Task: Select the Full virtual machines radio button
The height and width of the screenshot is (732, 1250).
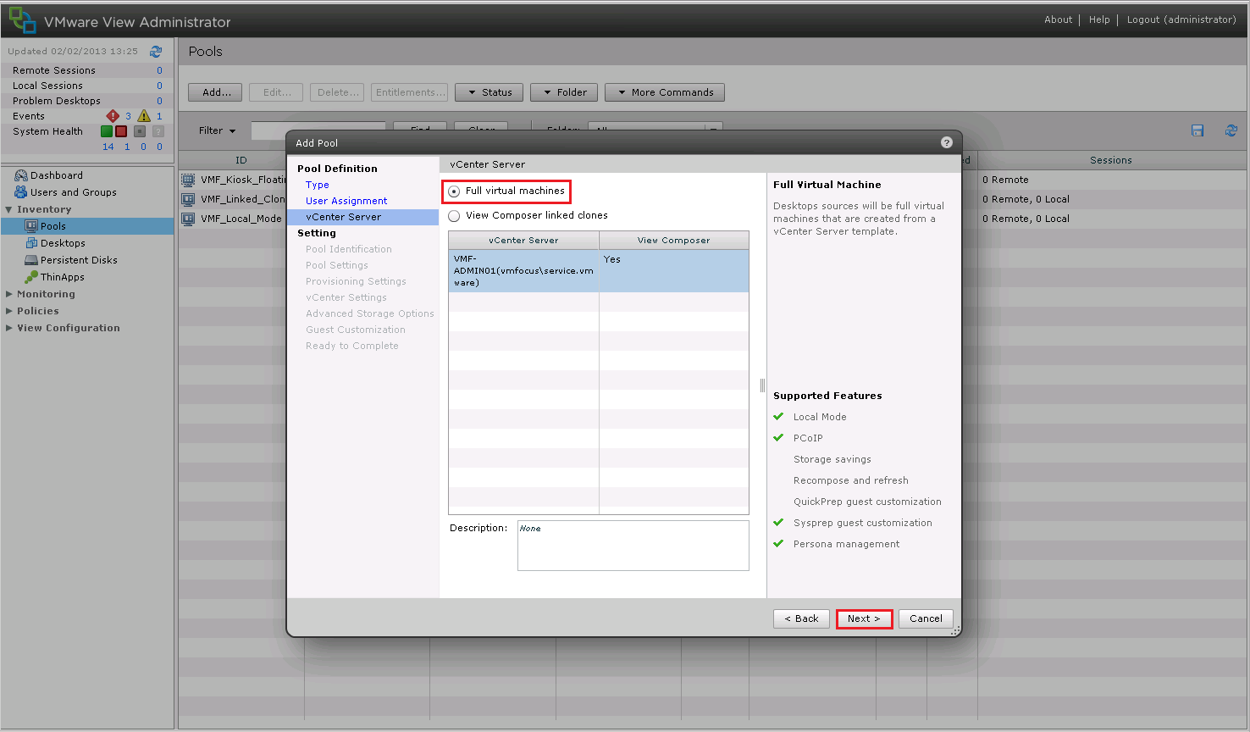Action: coord(455,191)
